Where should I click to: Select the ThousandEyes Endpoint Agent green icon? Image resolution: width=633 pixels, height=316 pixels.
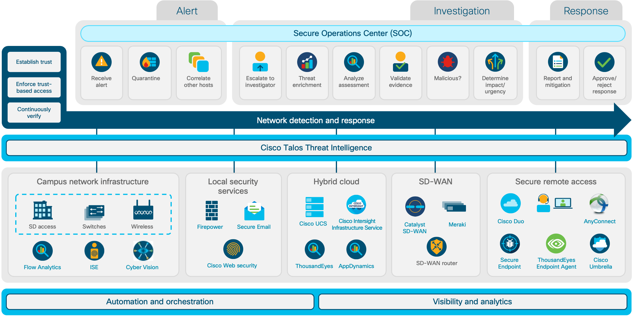556,243
